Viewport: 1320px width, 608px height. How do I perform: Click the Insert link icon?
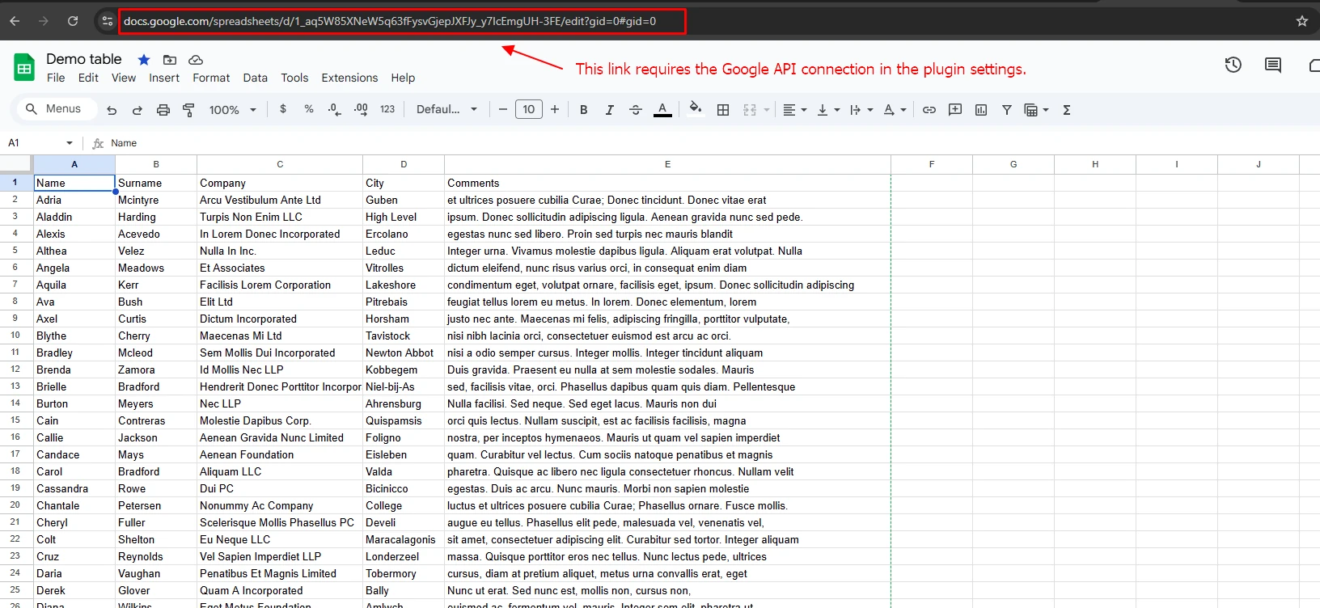(929, 110)
